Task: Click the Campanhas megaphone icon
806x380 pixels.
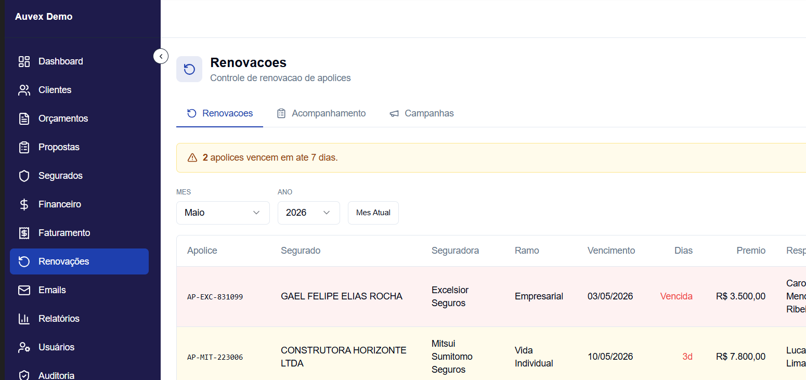Action: tap(394, 113)
